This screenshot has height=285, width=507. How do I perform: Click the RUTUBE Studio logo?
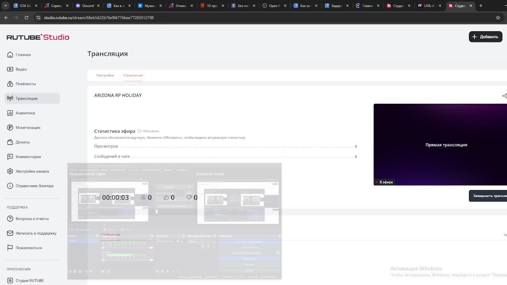(x=38, y=37)
